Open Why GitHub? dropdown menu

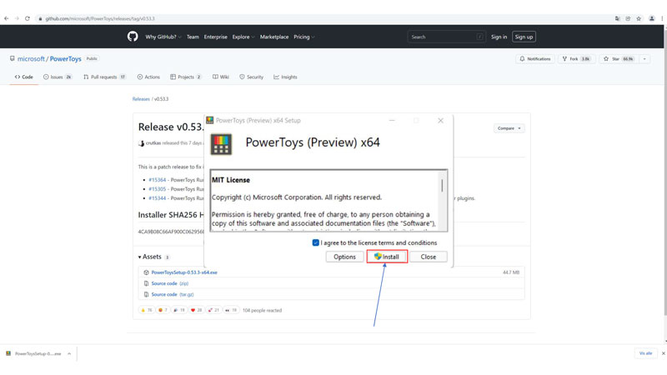click(x=163, y=37)
